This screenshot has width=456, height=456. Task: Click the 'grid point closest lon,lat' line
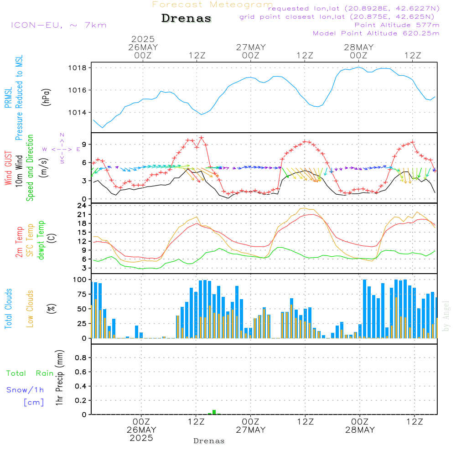[337, 17]
